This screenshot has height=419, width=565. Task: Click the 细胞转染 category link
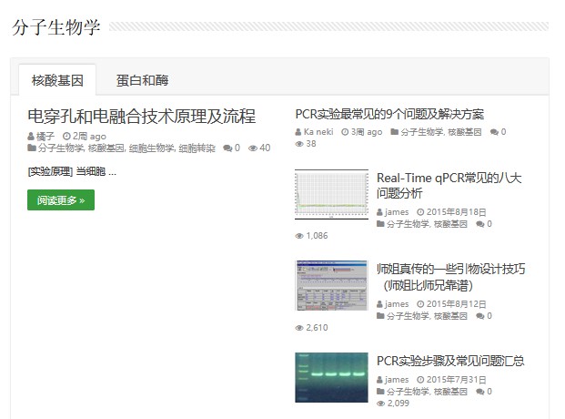point(197,148)
